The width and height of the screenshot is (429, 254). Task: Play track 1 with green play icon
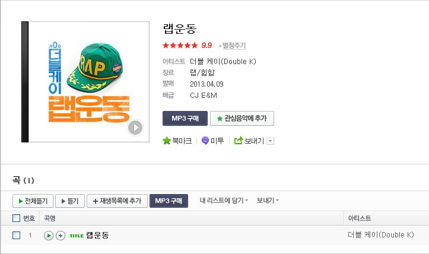pyautogui.click(x=49, y=236)
